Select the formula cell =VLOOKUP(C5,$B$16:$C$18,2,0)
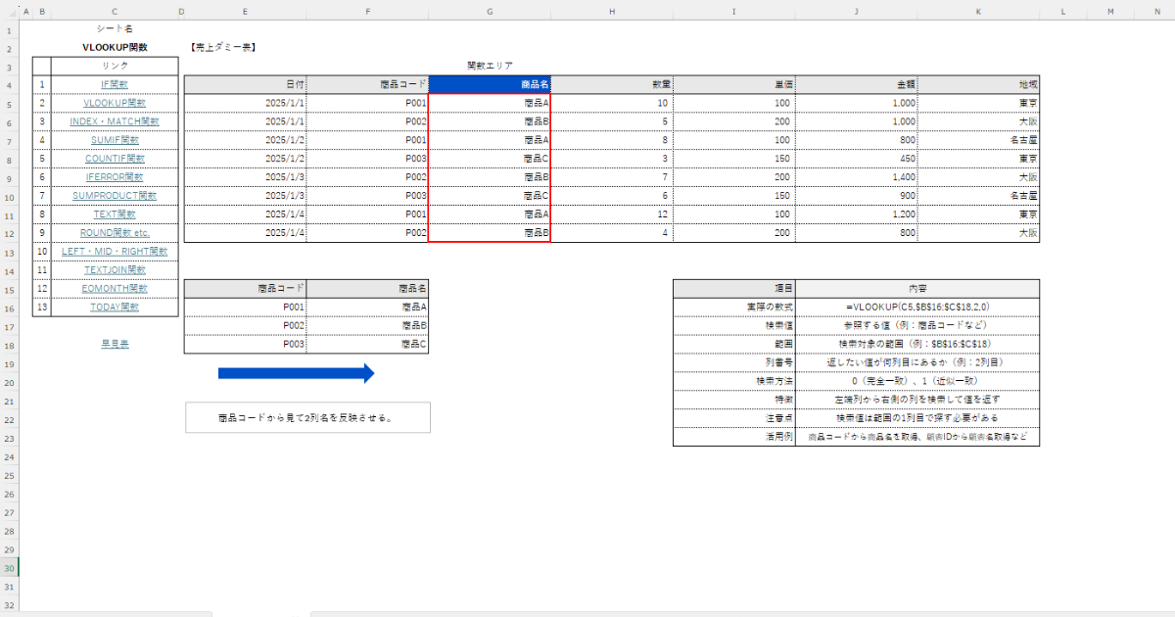 (917, 307)
